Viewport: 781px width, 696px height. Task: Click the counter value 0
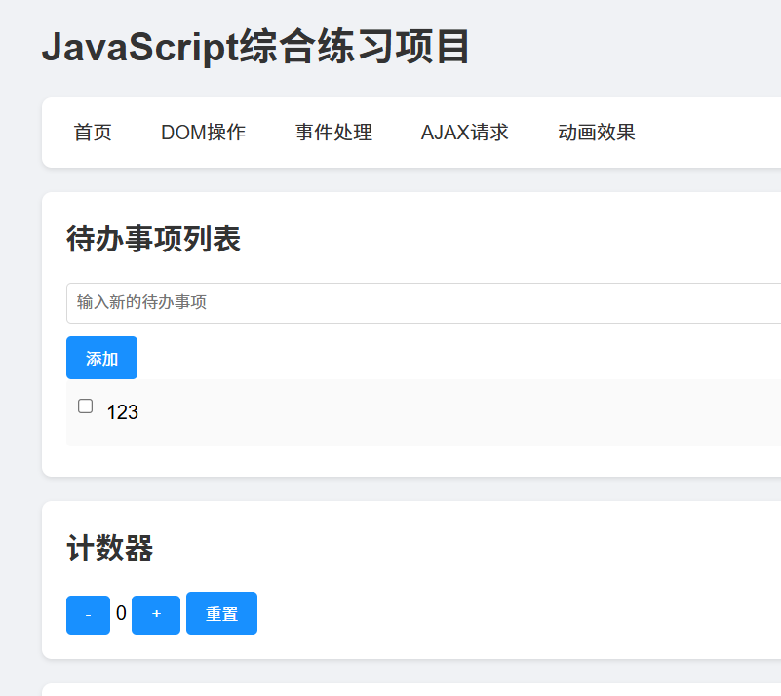[121, 613]
